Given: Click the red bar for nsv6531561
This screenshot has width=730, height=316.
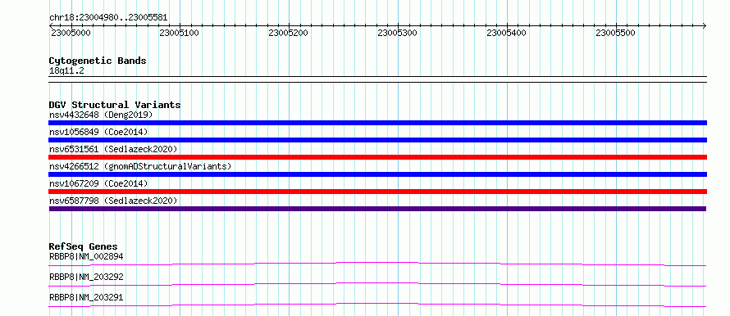Looking at the screenshot, I should pos(377,157).
